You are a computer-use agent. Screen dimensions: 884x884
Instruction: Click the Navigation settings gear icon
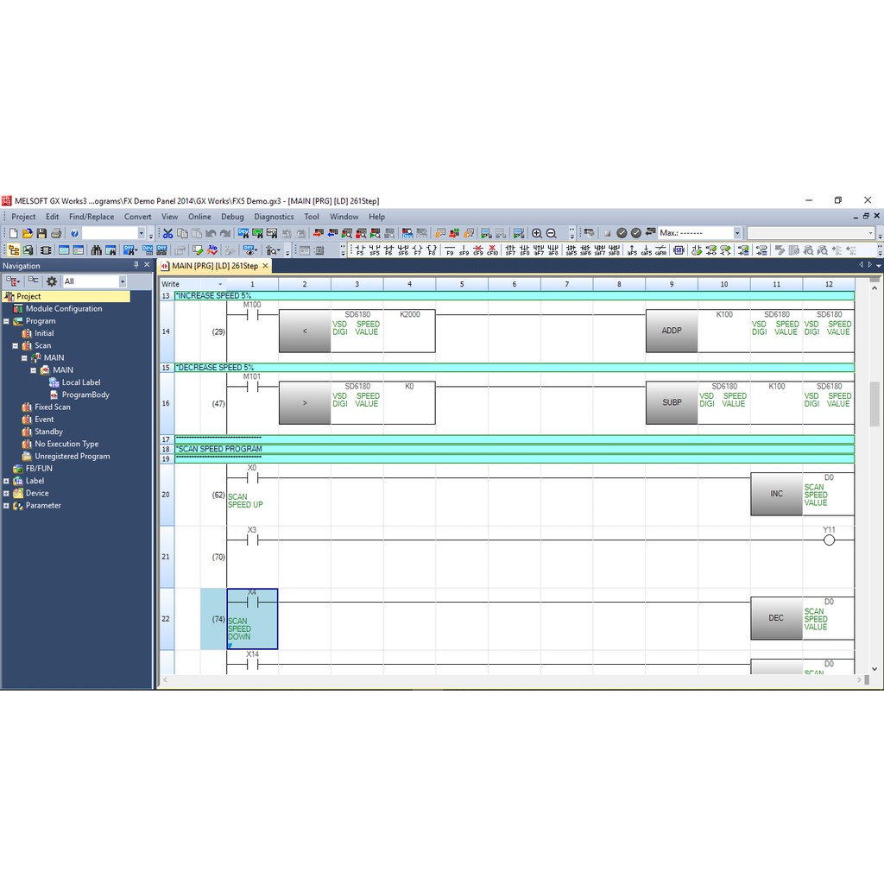(x=52, y=281)
